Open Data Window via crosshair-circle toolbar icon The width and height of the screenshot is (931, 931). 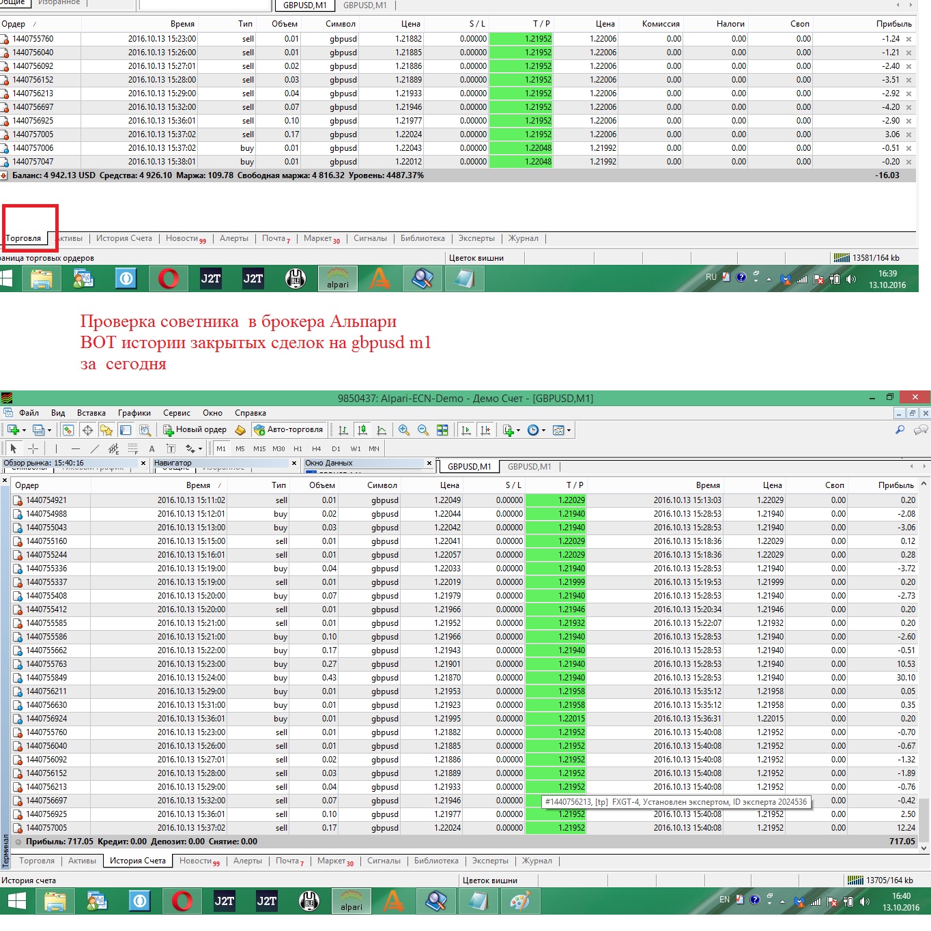pyautogui.click(x=87, y=430)
